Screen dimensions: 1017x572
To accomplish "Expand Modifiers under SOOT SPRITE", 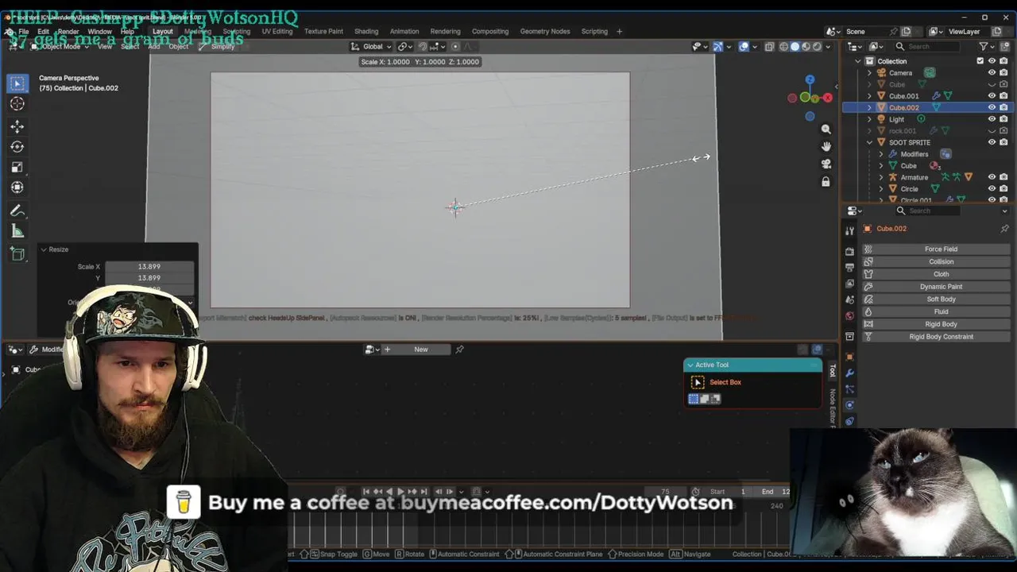I will [880, 154].
